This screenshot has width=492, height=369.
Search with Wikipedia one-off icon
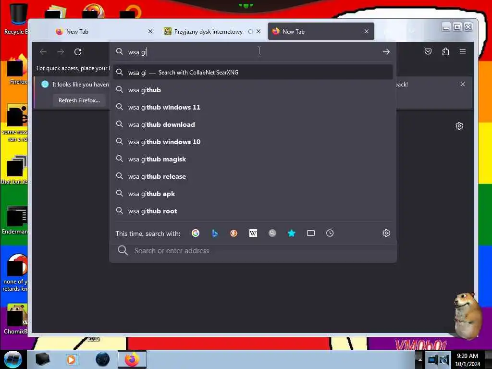pyautogui.click(x=253, y=233)
